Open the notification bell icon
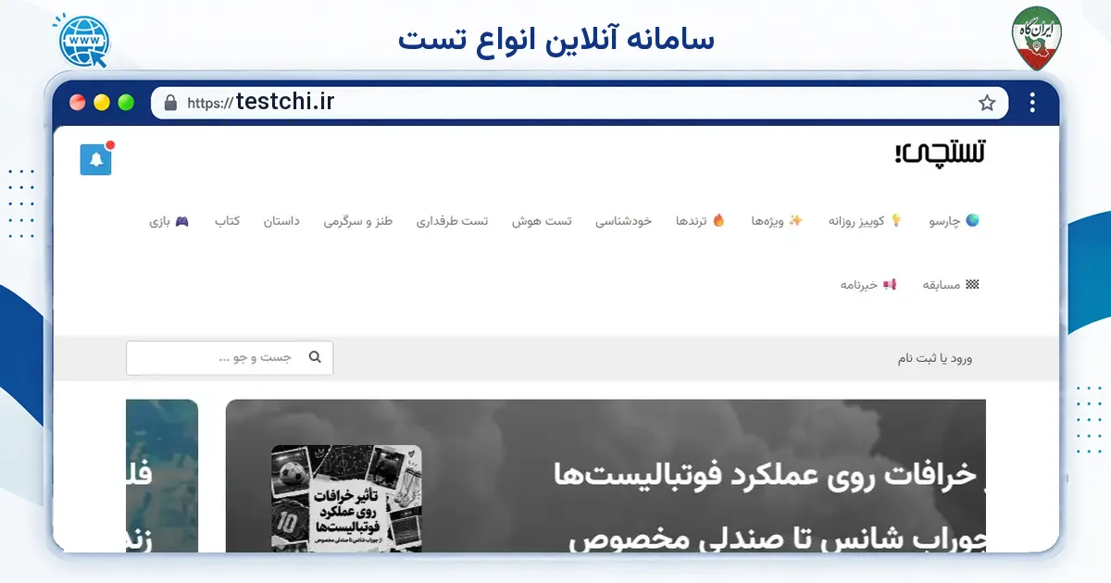1111x583 pixels. [x=96, y=159]
